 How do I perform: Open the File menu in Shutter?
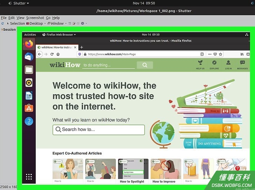click(x=4, y=18)
